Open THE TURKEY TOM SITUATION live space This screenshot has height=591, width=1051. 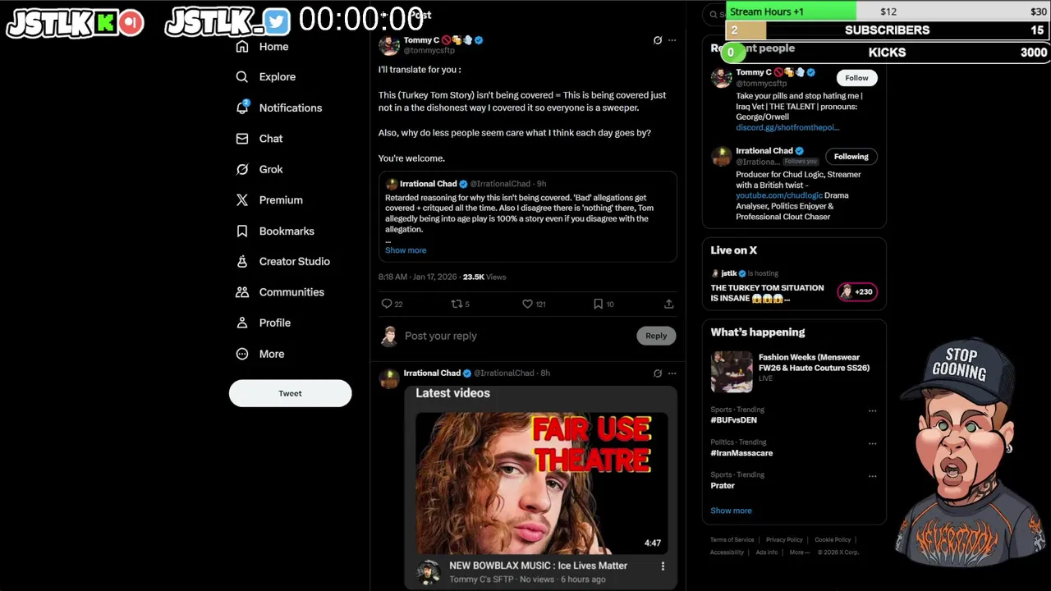[767, 293]
